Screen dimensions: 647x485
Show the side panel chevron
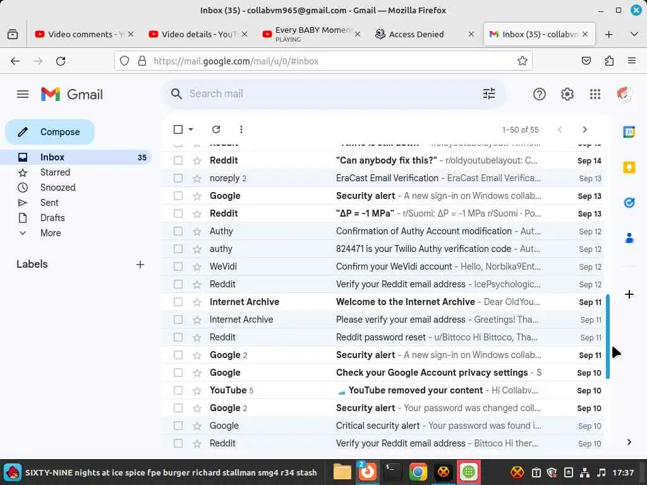pos(629,442)
